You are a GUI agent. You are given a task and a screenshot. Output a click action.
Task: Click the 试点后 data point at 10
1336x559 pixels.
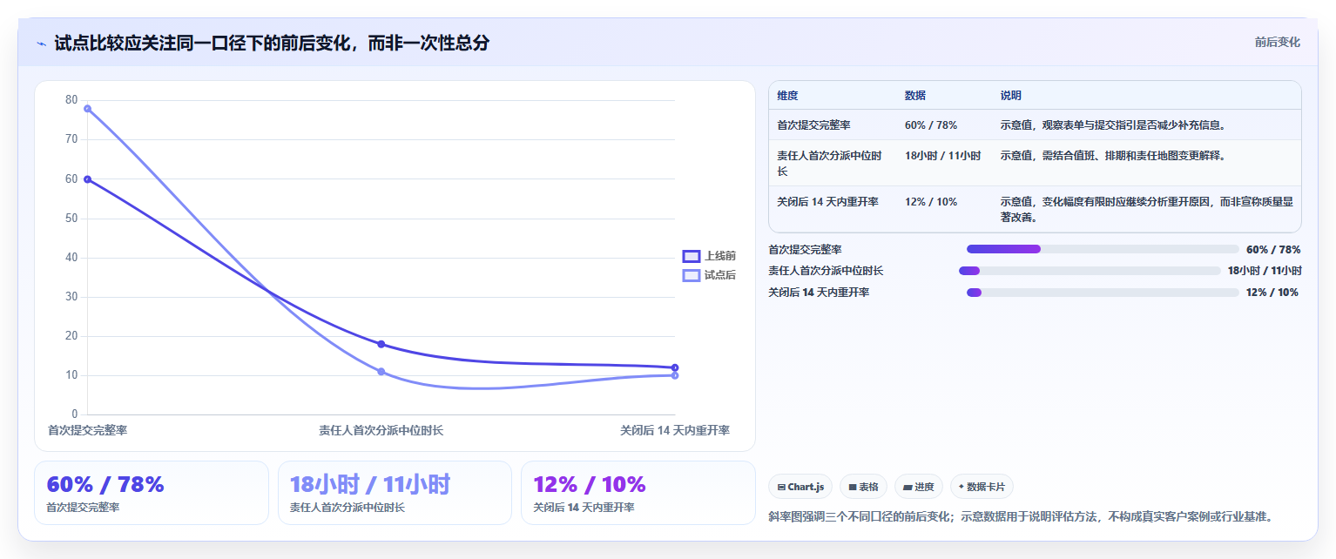point(675,375)
